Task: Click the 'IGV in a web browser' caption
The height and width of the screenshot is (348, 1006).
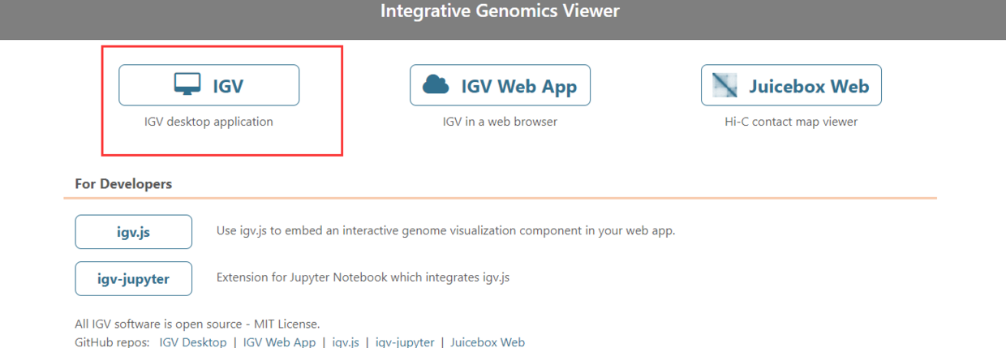Action: click(500, 122)
